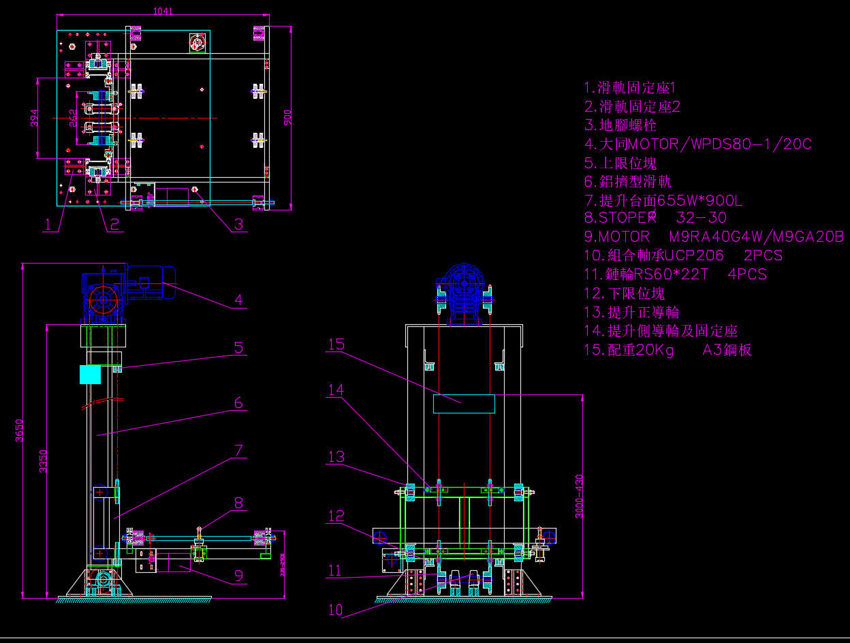Click legend line 9.MOTOR M9RA40G4W/M9GA20B

tap(714, 237)
